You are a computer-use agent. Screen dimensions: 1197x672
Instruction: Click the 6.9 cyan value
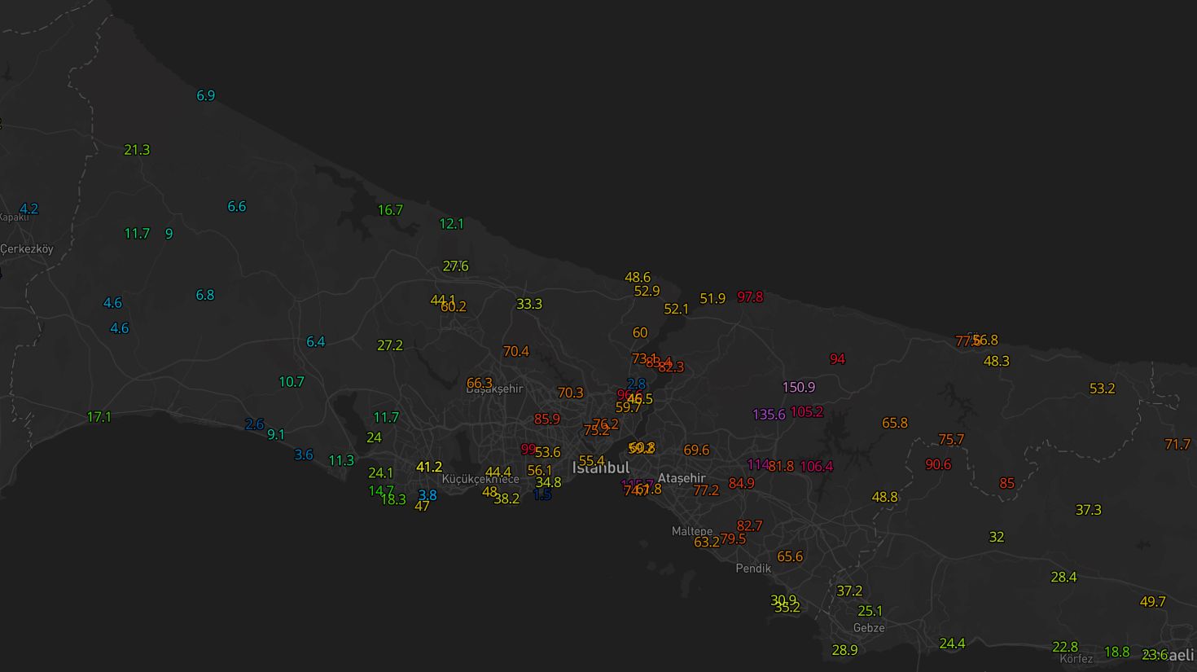205,96
